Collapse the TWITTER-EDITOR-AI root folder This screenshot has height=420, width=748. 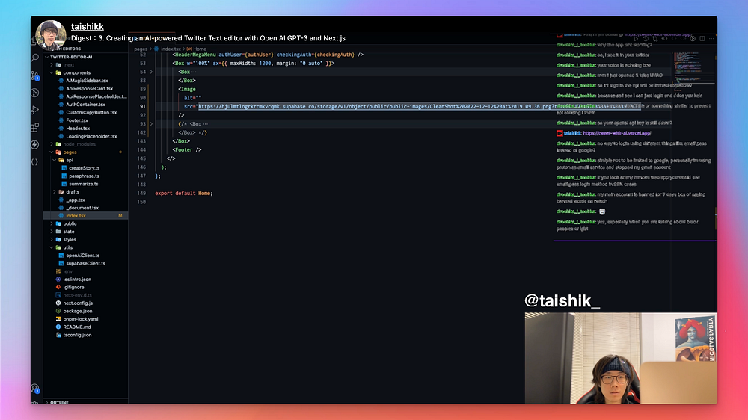point(70,57)
